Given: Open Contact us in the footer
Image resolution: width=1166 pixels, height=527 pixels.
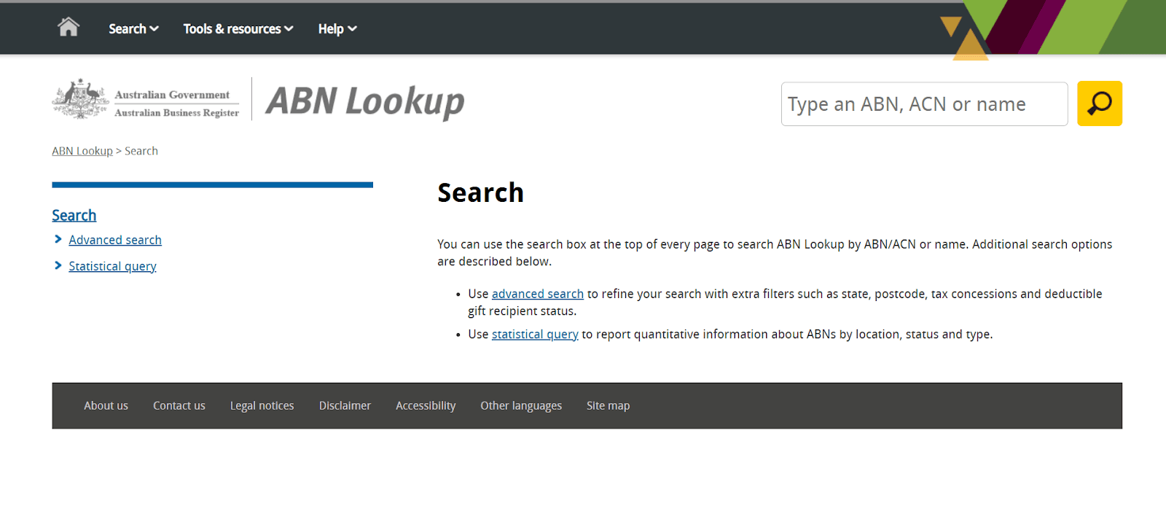Looking at the screenshot, I should point(179,405).
